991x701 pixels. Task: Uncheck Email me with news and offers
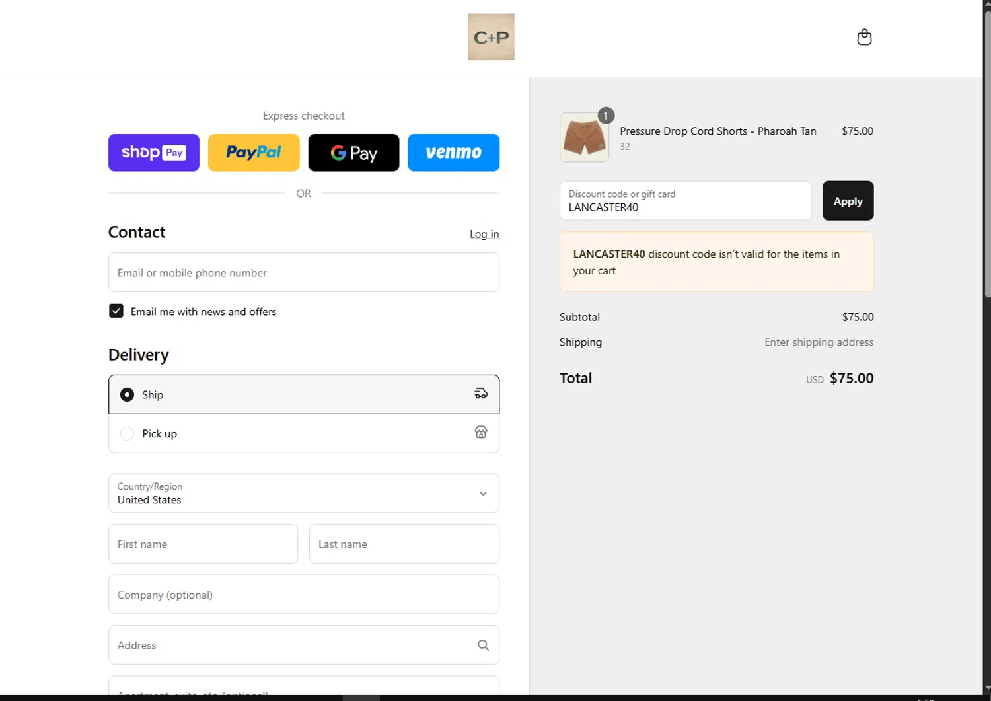(x=116, y=311)
